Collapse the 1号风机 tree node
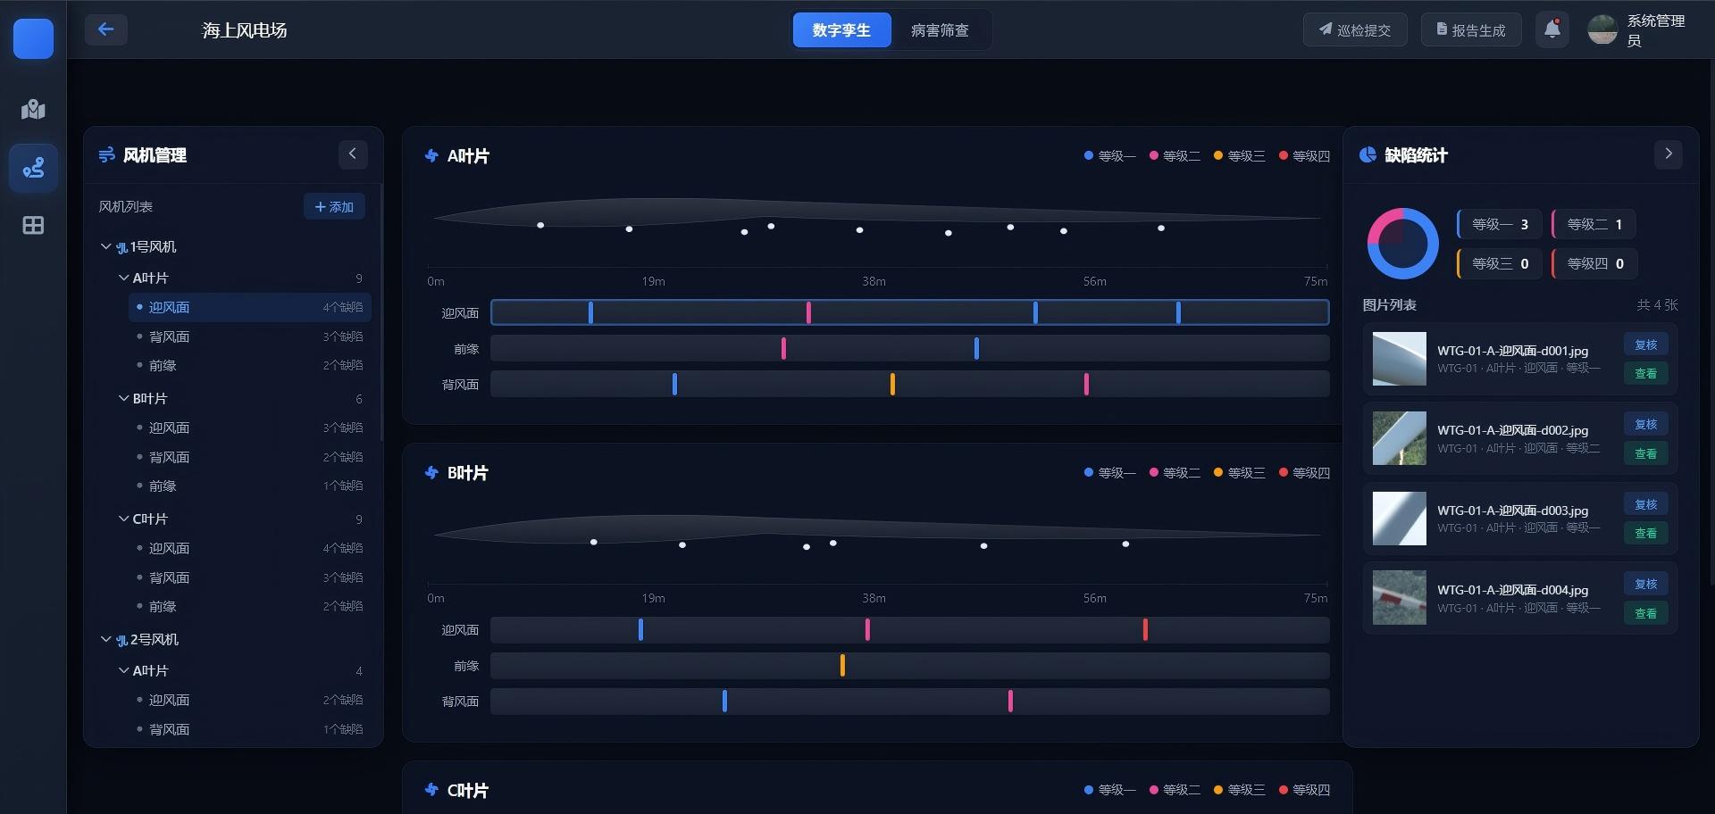1715x814 pixels. tap(106, 246)
